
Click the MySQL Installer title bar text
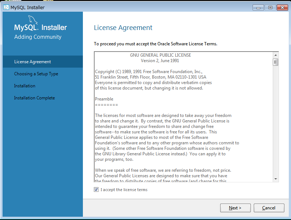(x=27, y=7)
